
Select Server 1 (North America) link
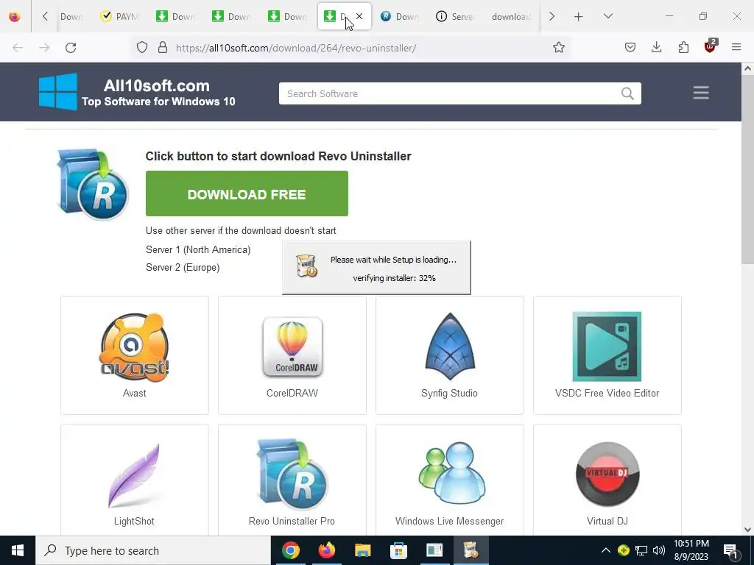198,250
